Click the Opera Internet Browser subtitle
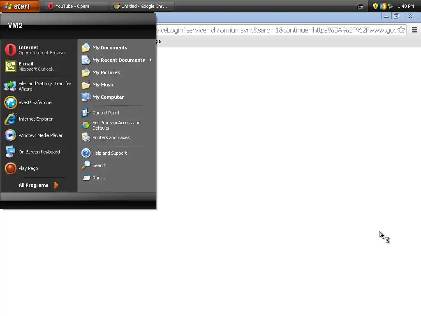Viewport: 421px width, 316px height. click(42, 53)
